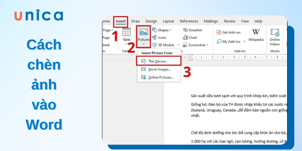Click the paragraph starting "Giống bò"
The image size is (302, 151).
click(x=239, y=110)
